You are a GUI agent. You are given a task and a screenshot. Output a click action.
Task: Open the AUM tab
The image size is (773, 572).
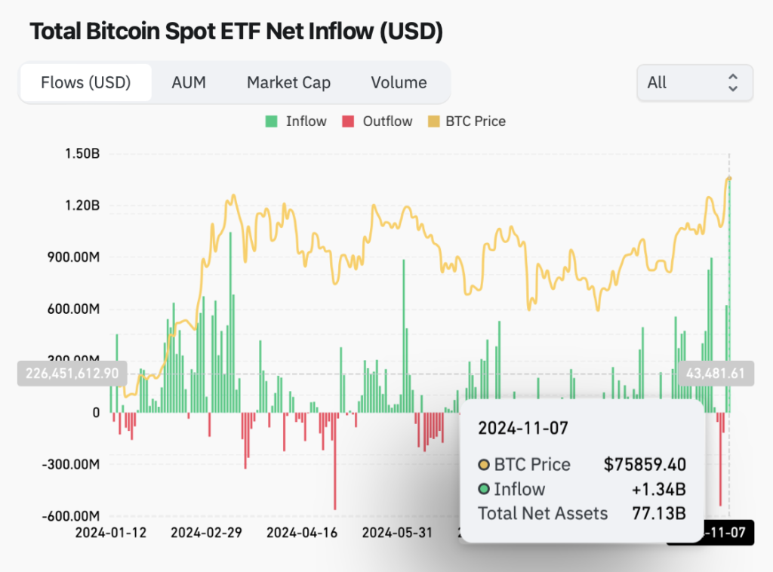click(188, 82)
